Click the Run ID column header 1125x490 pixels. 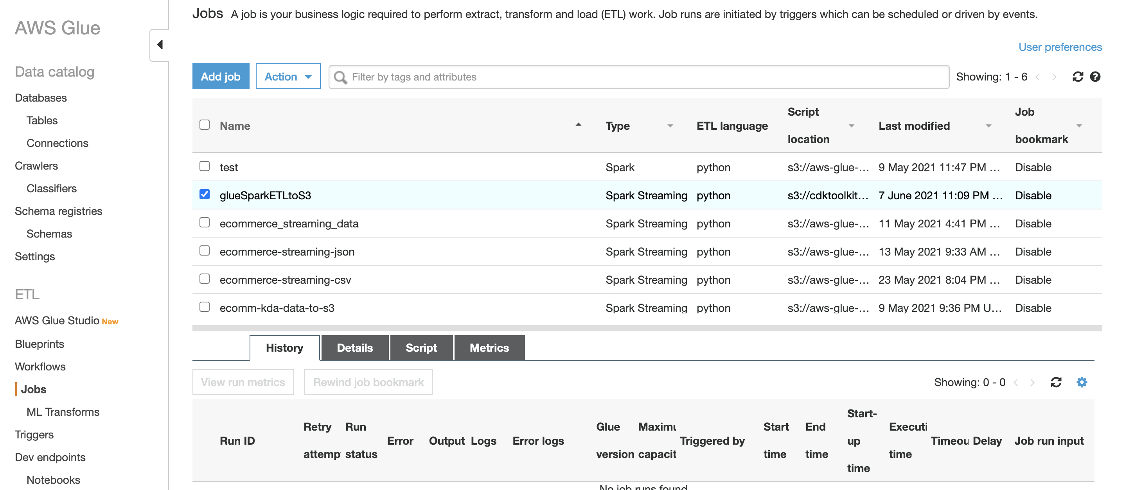tap(237, 441)
